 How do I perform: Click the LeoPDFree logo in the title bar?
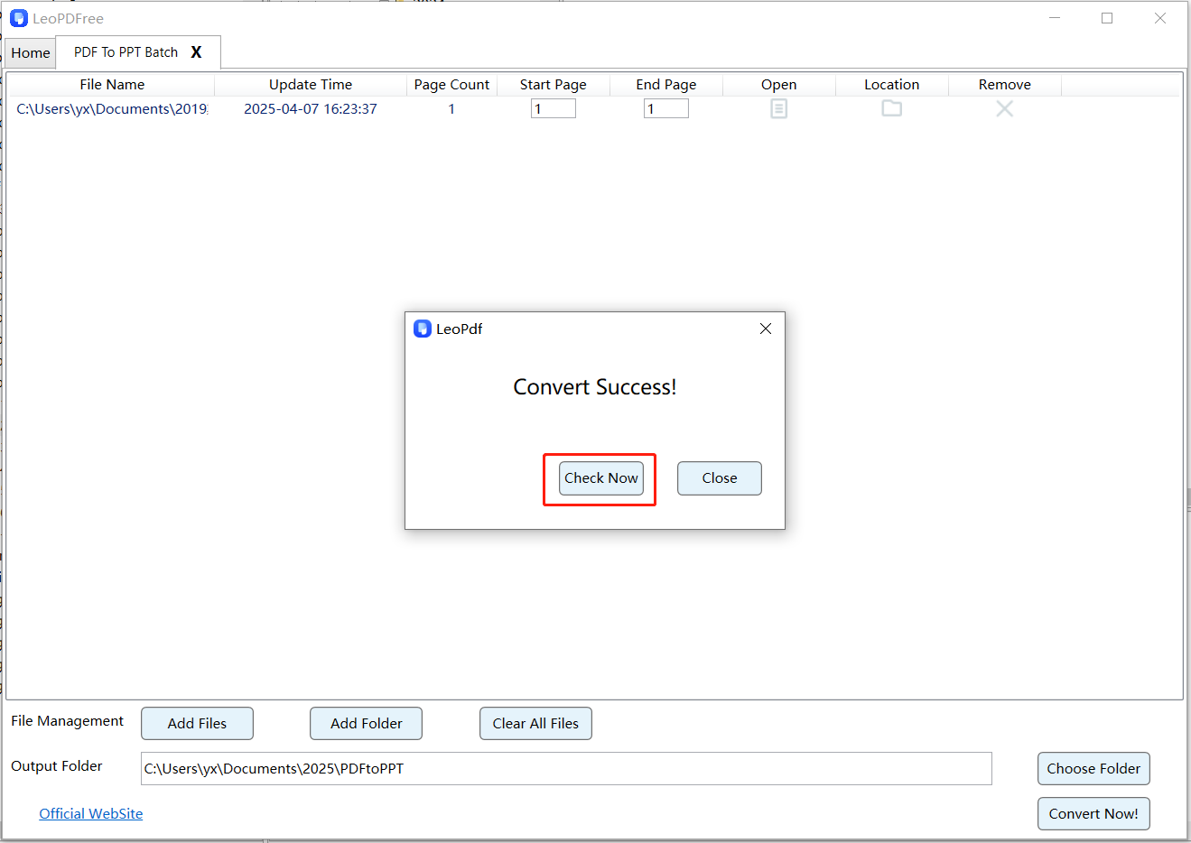pos(18,18)
